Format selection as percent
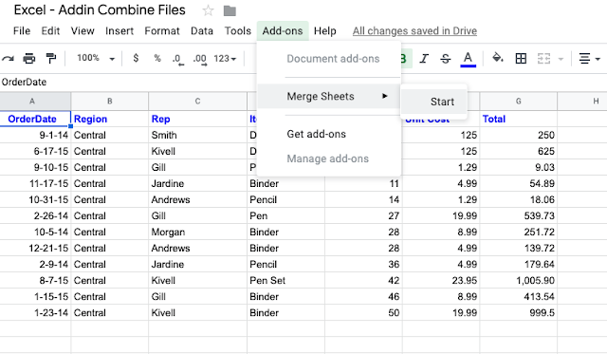This screenshot has width=607, height=354. (157, 59)
